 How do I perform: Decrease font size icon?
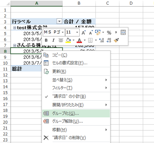[91, 33]
